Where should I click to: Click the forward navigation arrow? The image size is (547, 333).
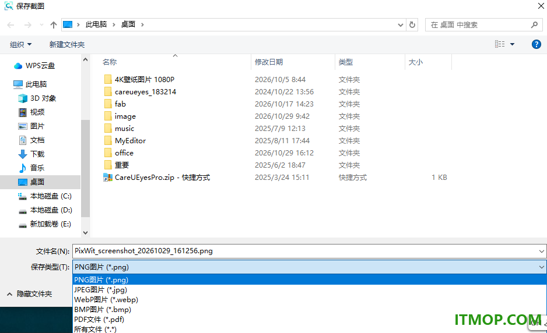tap(28, 24)
